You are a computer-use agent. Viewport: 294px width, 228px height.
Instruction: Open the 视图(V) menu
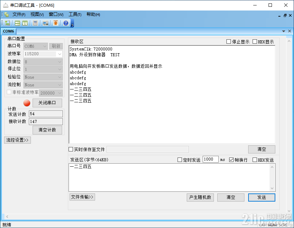point(37,15)
